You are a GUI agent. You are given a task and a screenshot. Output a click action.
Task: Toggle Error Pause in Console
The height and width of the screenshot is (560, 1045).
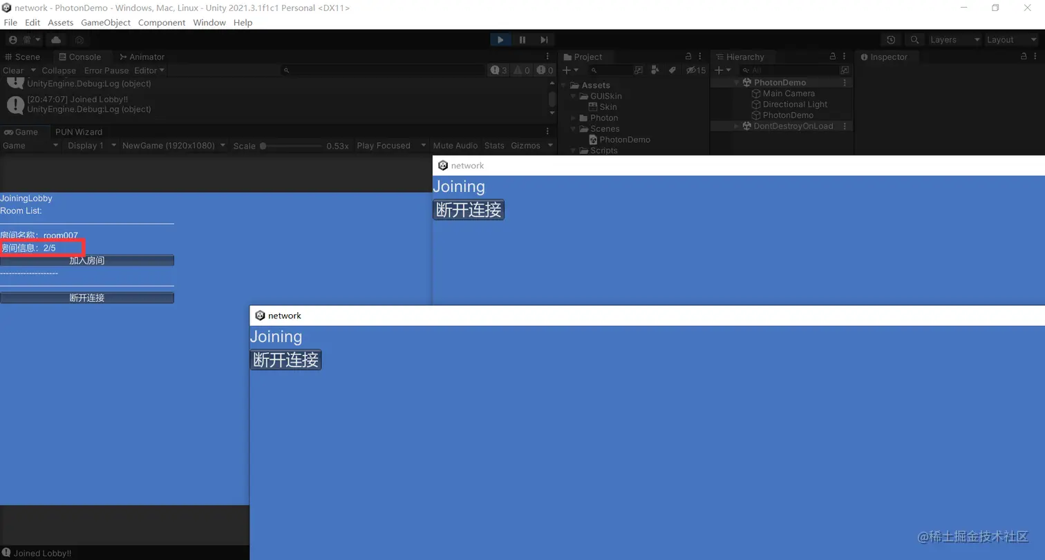click(106, 70)
